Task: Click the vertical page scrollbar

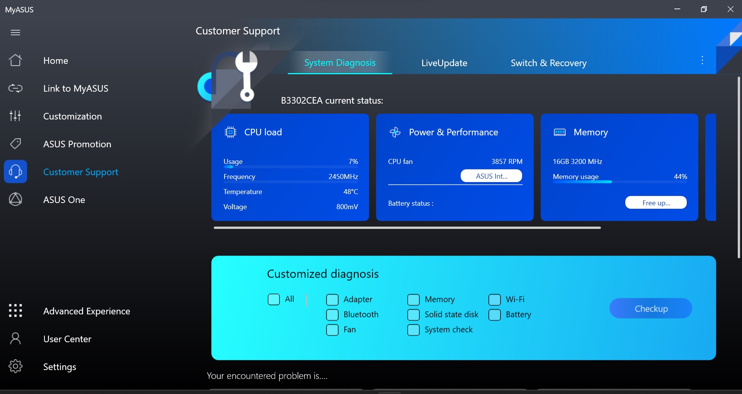Action: 739,167
